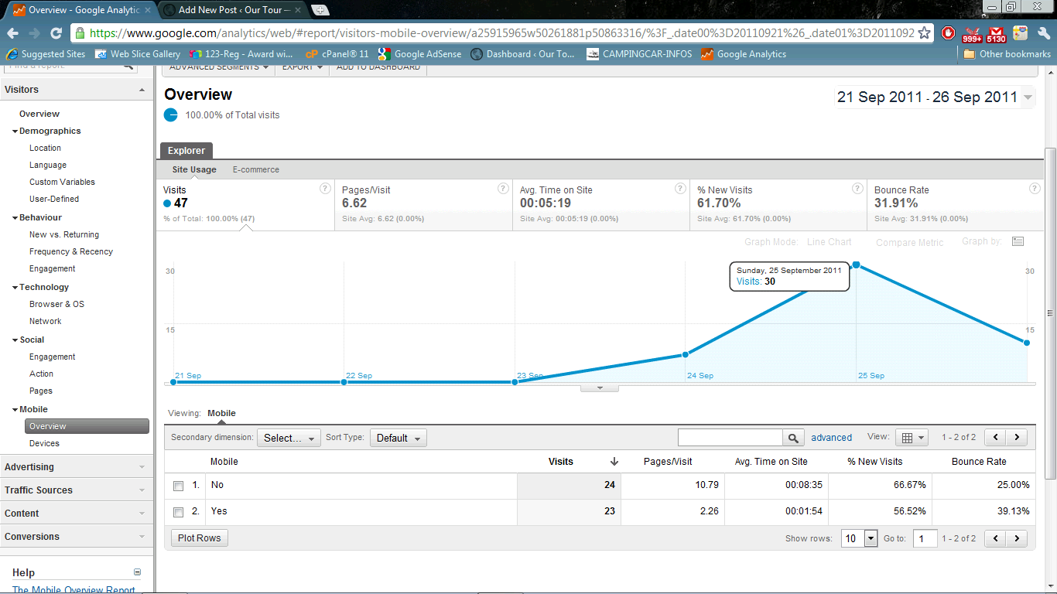The width and height of the screenshot is (1057, 594).
Task: Click the Bounce Rate help question mark icon
Action: click(x=1035, y=188)
